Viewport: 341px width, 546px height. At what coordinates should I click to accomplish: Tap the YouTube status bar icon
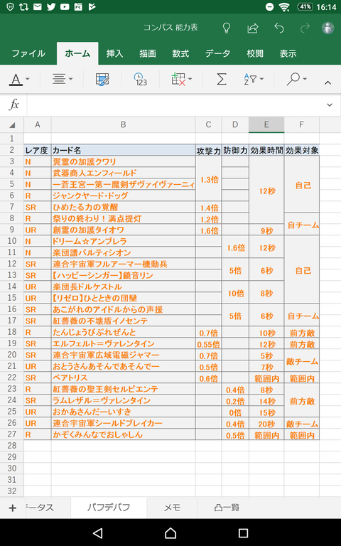[65, 6]
